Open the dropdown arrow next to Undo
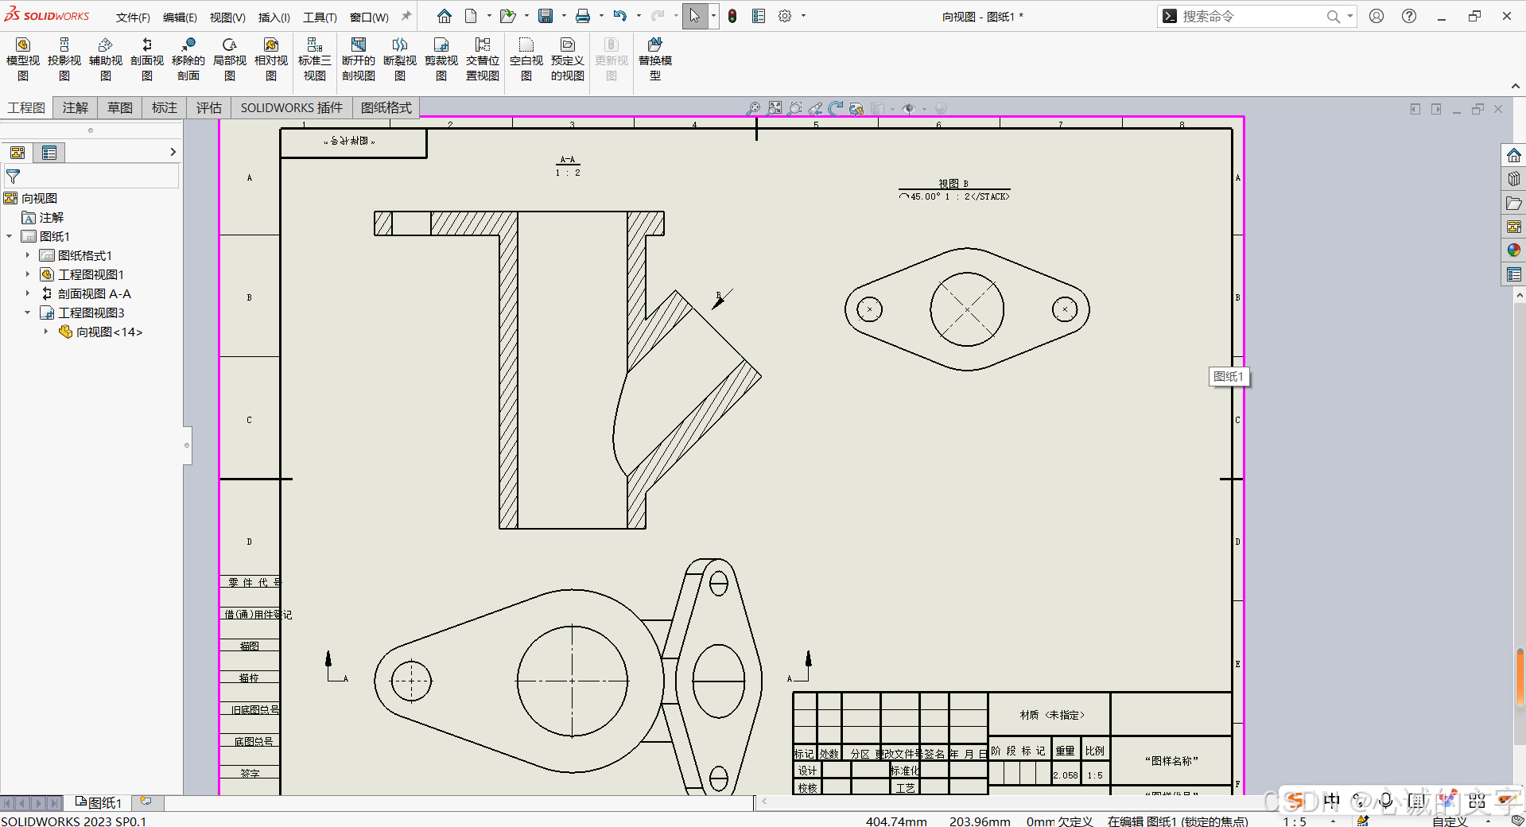Image resolution: width=1526 pixels, height=827 pixels. click(639, 16)
